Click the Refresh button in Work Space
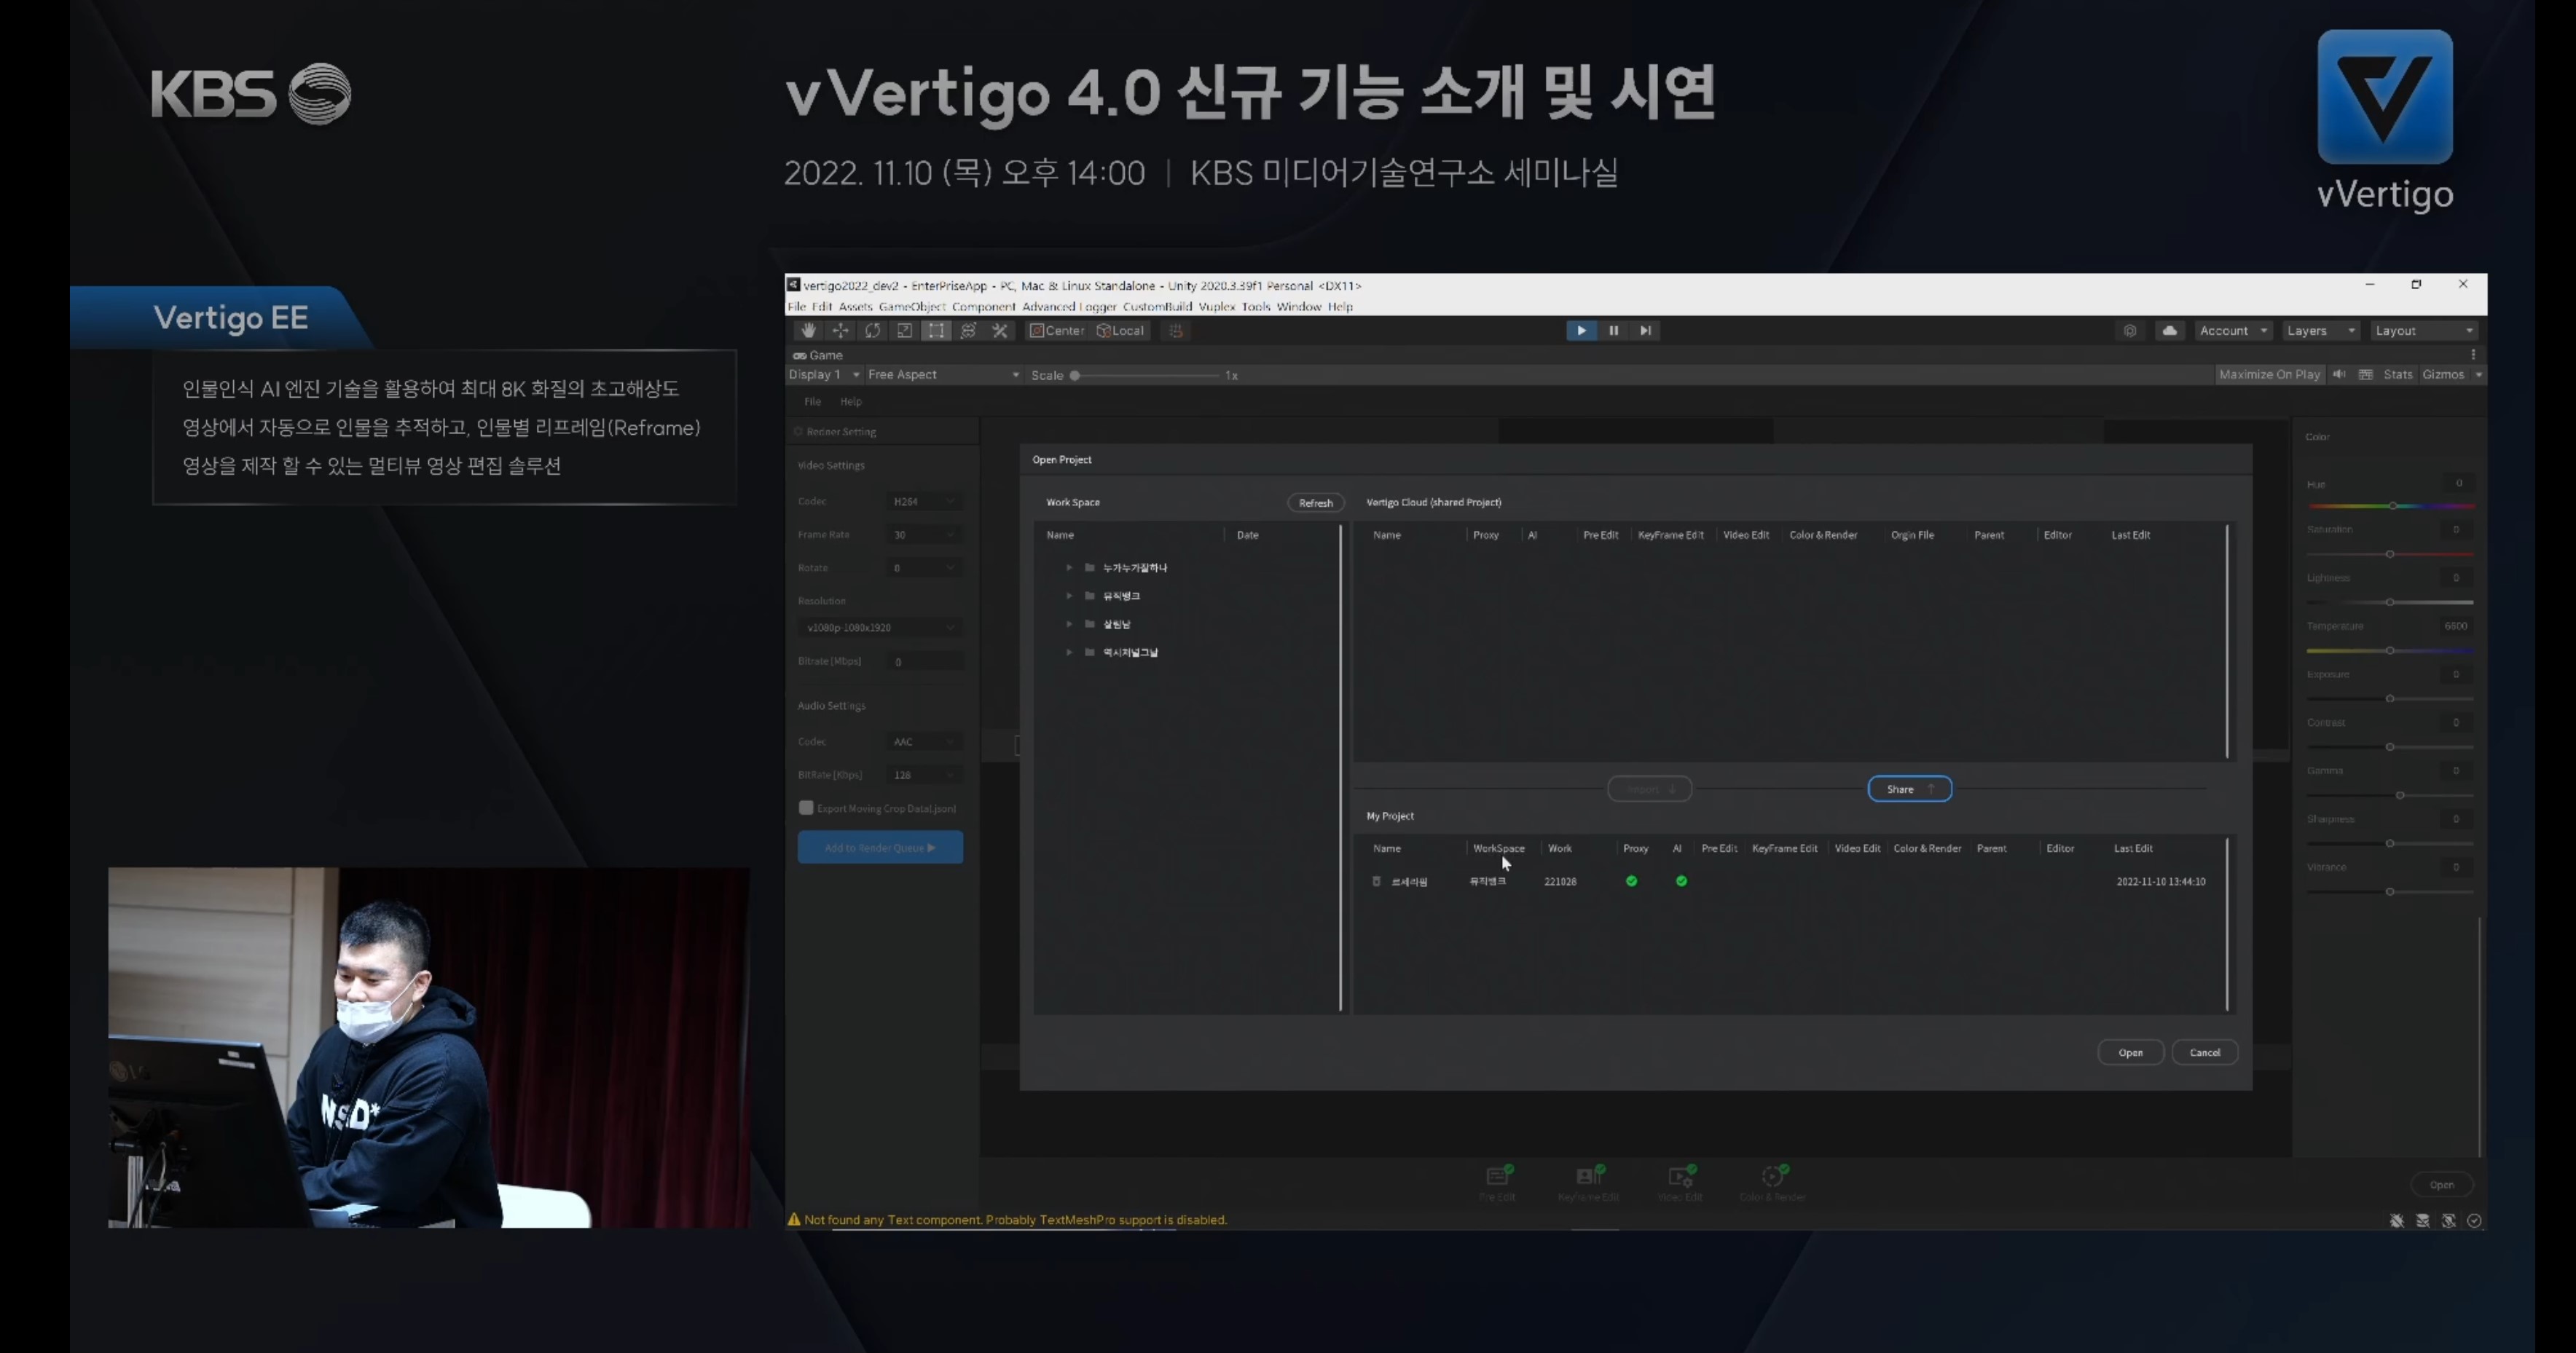This screenshot has height=1353, width=2576. (x=1315, y=502)
